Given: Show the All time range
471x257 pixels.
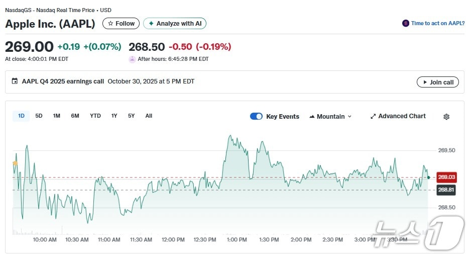Looking at the screenshot, I should 149,116.
